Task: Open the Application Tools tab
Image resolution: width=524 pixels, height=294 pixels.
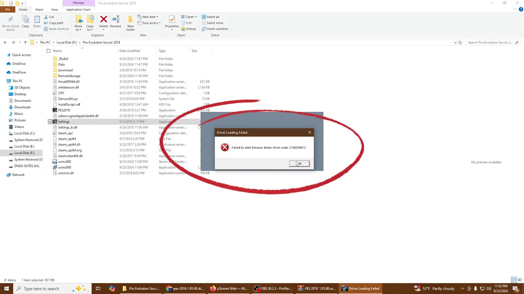Action: (78, 9)
